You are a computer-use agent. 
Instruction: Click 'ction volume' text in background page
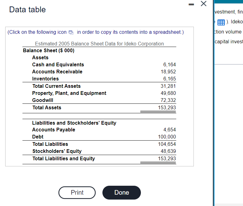228,32
